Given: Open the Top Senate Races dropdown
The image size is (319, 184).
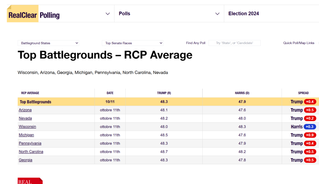Looking at the screenshot, I should (132, 43).
